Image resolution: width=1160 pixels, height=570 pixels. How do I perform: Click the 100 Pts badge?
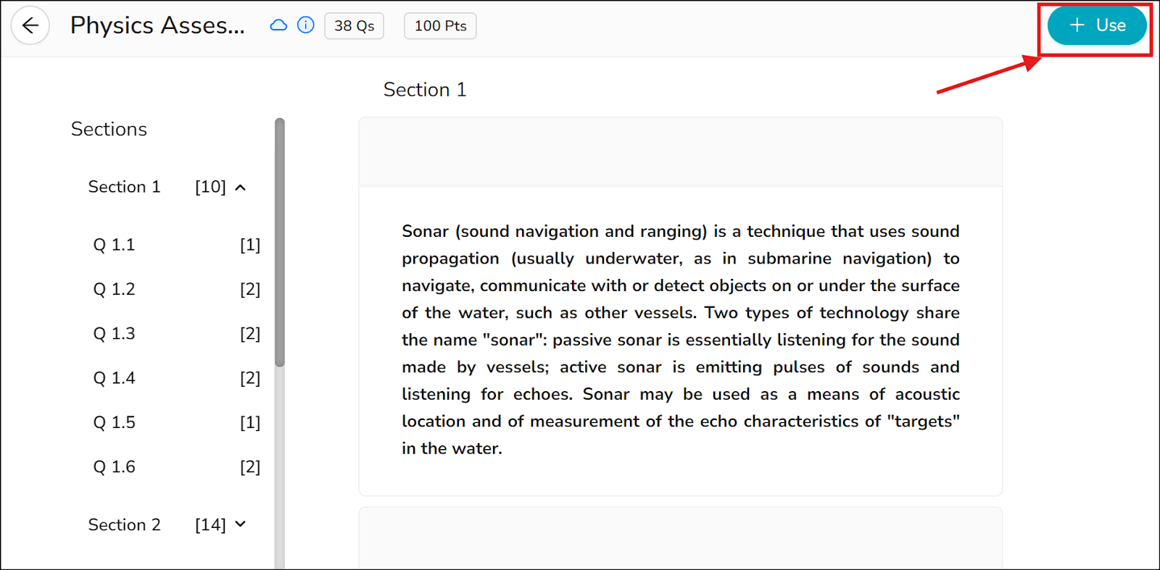pyautogui.click(x=440, y=26)
